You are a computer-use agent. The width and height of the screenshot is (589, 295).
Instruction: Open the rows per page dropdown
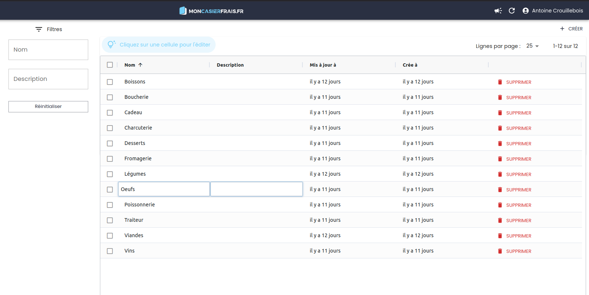coord(533,46)
